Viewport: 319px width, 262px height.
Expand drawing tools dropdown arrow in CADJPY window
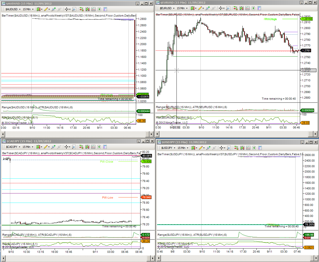point(49,147)
